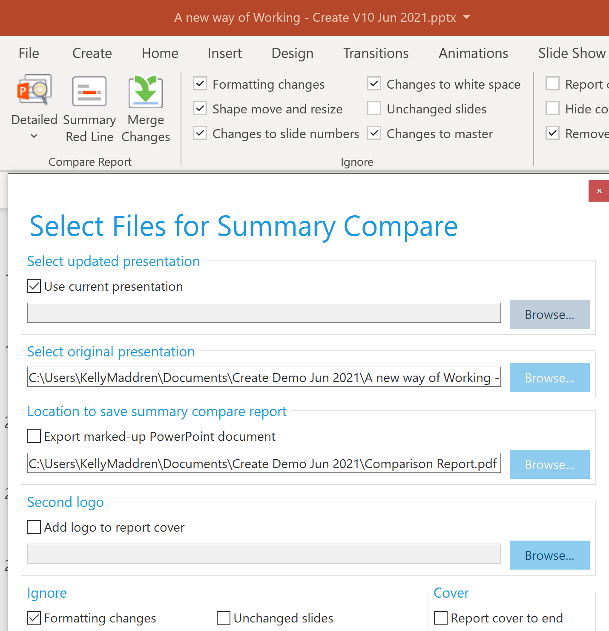The width and height of the screenshot is (609, 631).
Task: Browse for the original presentation
Action: (x=549, y=378)
